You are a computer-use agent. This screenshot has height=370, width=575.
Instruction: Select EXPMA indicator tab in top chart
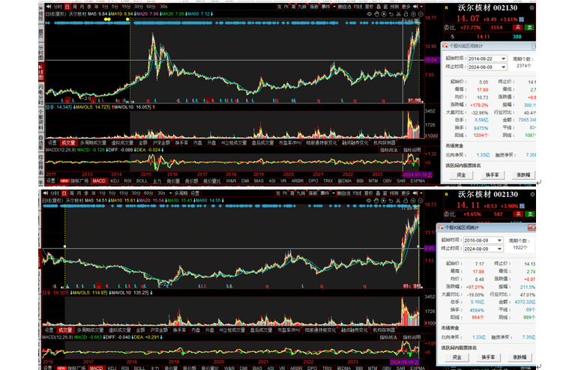tap(418, 181)
